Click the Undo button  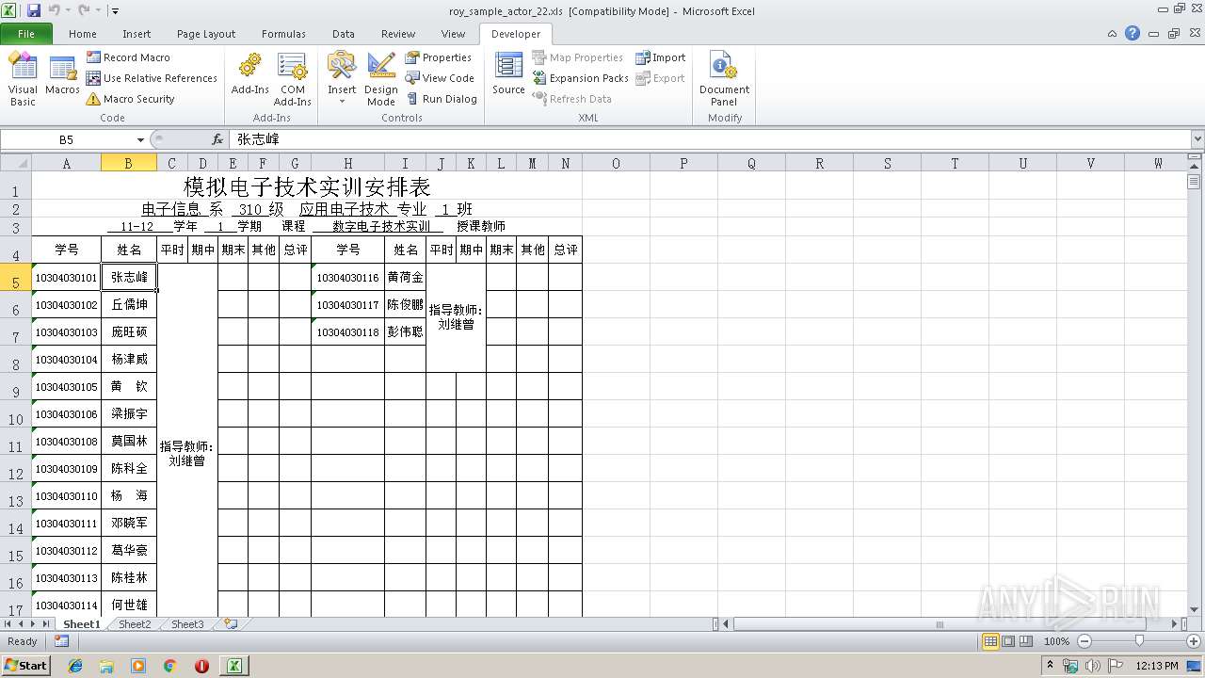pyautogui.click(x=54, y=10)
